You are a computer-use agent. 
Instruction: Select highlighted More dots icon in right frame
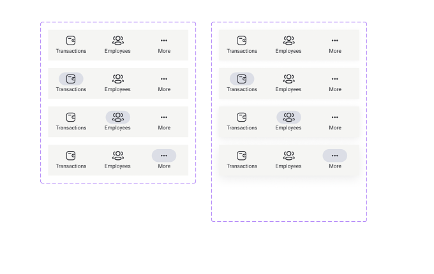pos(335,155)
